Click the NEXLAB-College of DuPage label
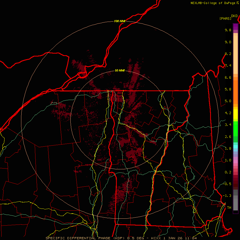The width and height of the screenshot is (240, 240). [x=213, y=3]
